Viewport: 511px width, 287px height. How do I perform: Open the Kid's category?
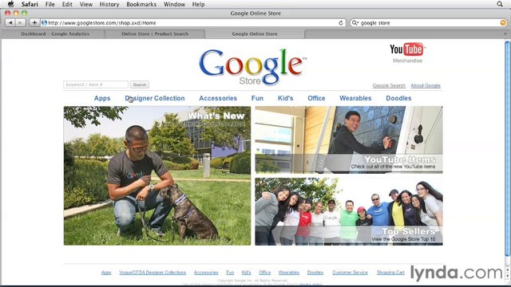[x=286, y=98]
